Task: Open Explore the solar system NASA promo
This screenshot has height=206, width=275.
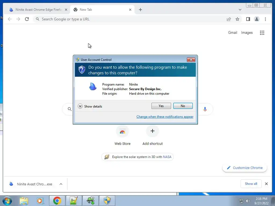Action: click(137, 157)
